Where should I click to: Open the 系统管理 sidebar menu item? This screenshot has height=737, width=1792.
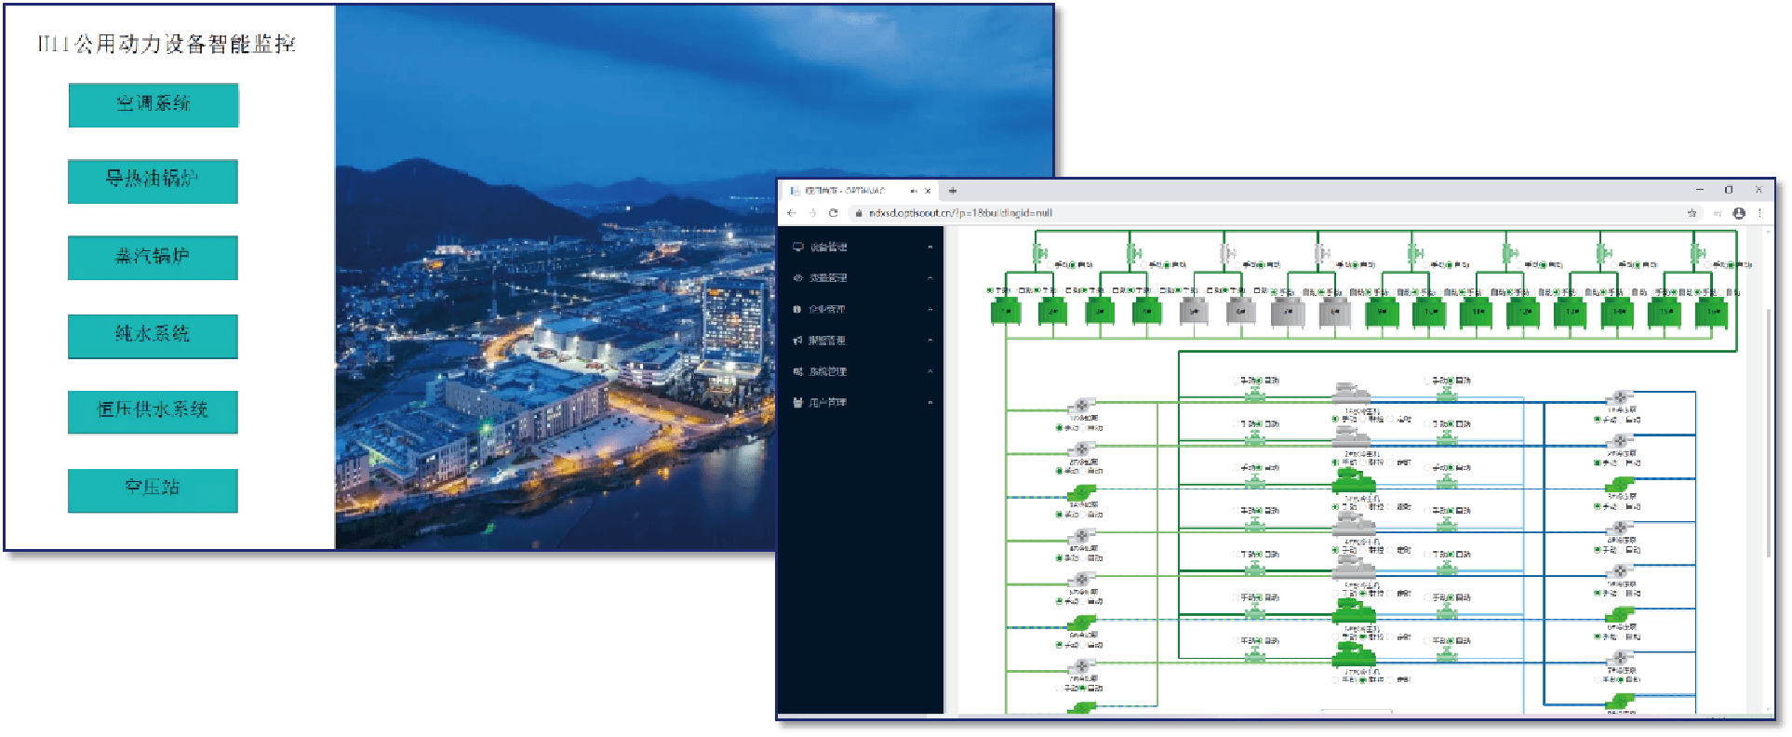827,371
